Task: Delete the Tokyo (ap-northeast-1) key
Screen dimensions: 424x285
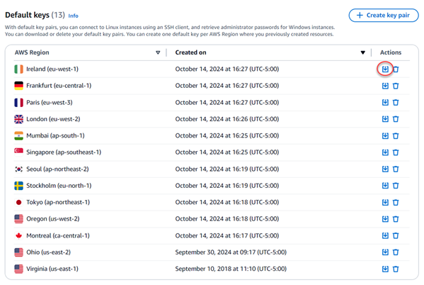Action: 396,202
